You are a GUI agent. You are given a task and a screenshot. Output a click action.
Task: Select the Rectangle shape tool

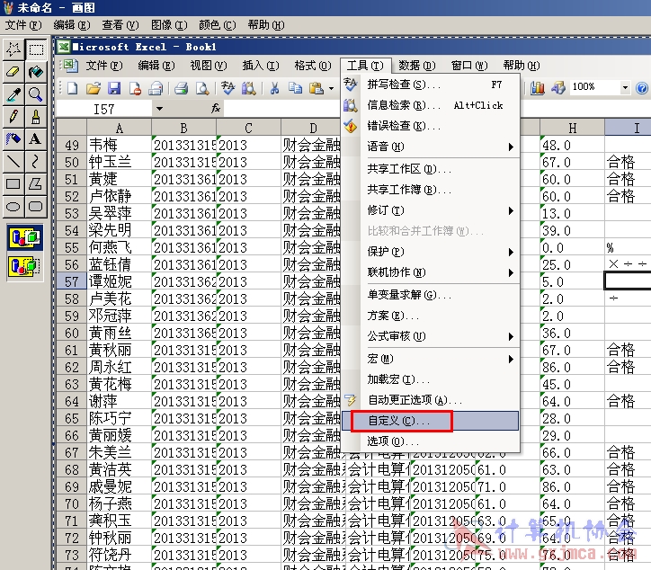(13, 183)
